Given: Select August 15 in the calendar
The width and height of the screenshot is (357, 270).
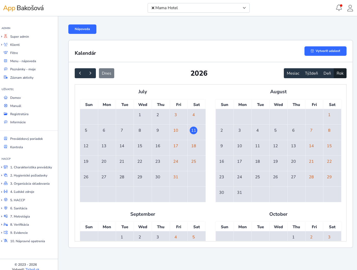Looking at the screenshot, I should [329, 146].
